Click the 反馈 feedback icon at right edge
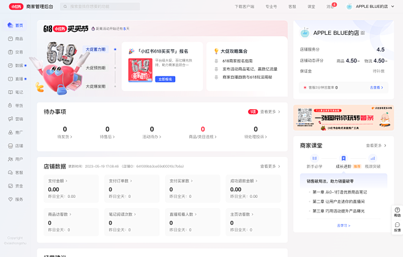This screenshot has height=257, width=403. pos(397,227)
